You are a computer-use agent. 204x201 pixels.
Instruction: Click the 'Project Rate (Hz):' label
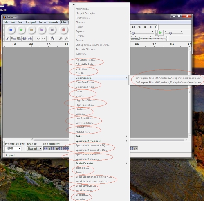click(15, 144)
